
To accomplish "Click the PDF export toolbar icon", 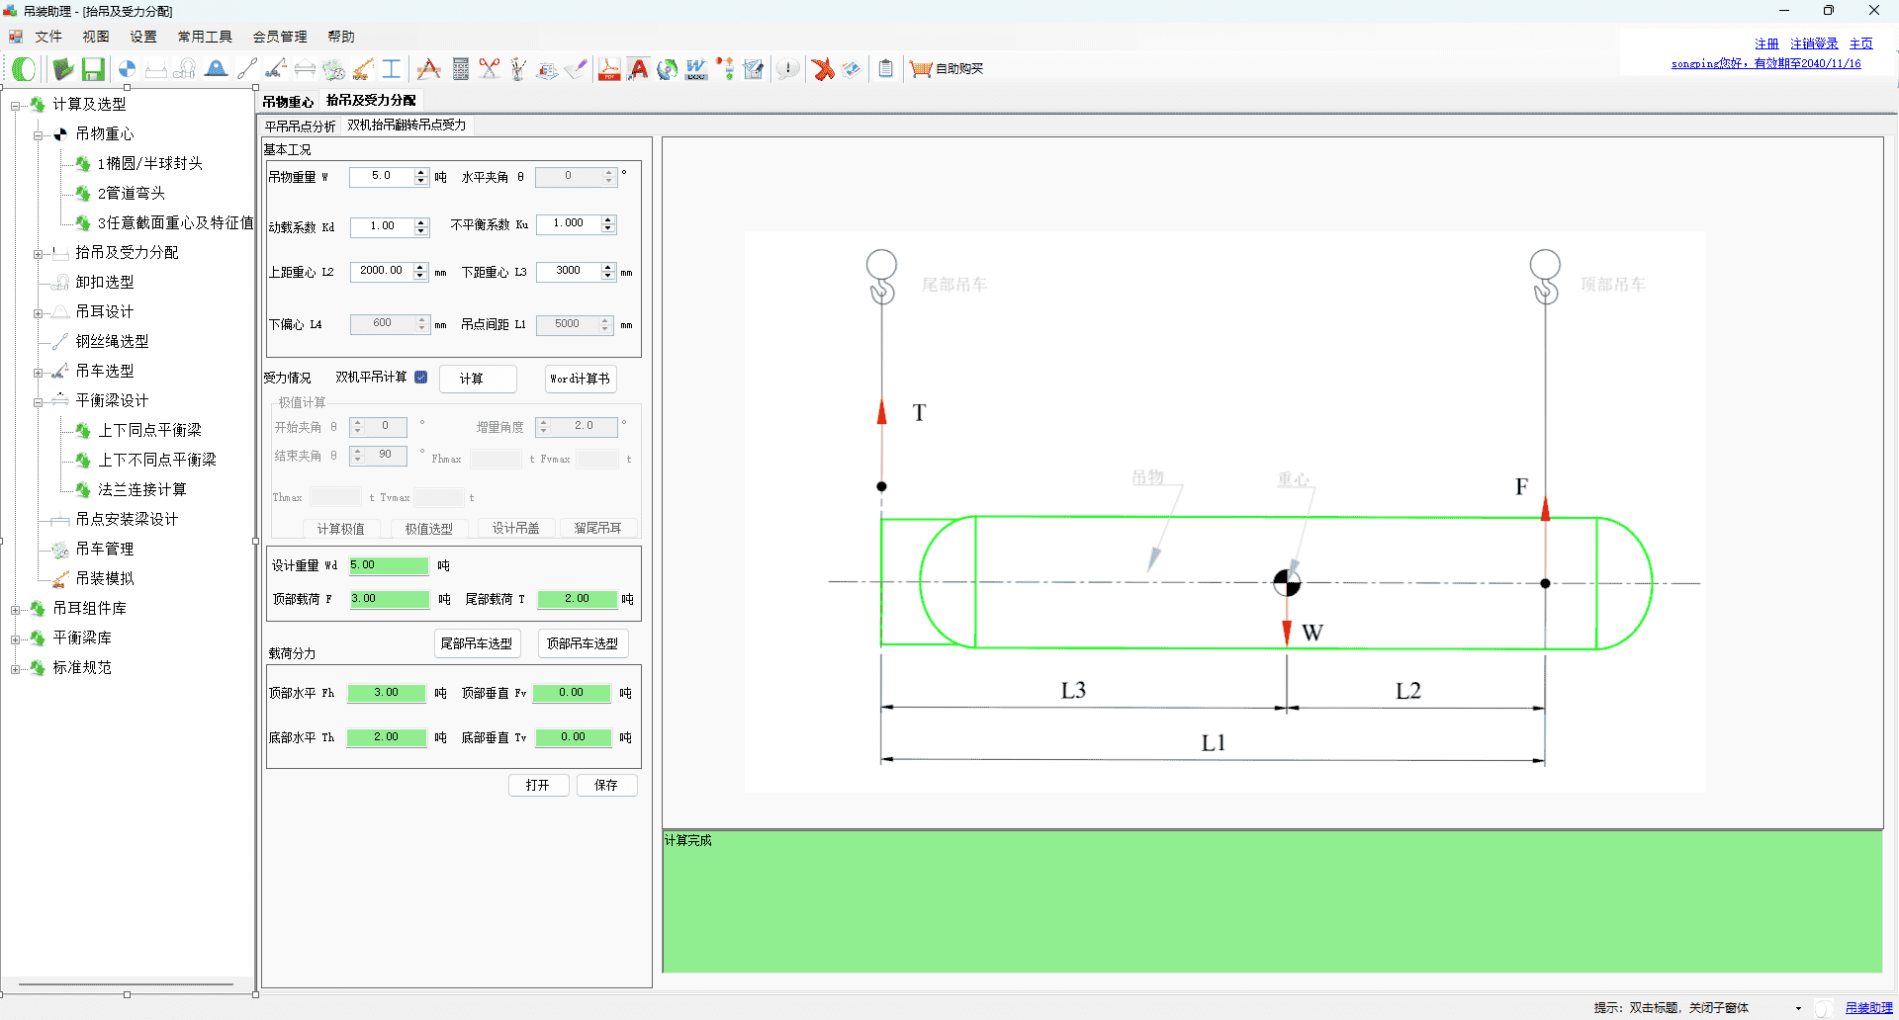I will (609, 69).
